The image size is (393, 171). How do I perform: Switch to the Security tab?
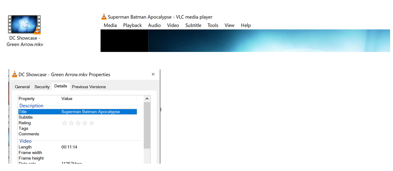click(x=42, y=87)
